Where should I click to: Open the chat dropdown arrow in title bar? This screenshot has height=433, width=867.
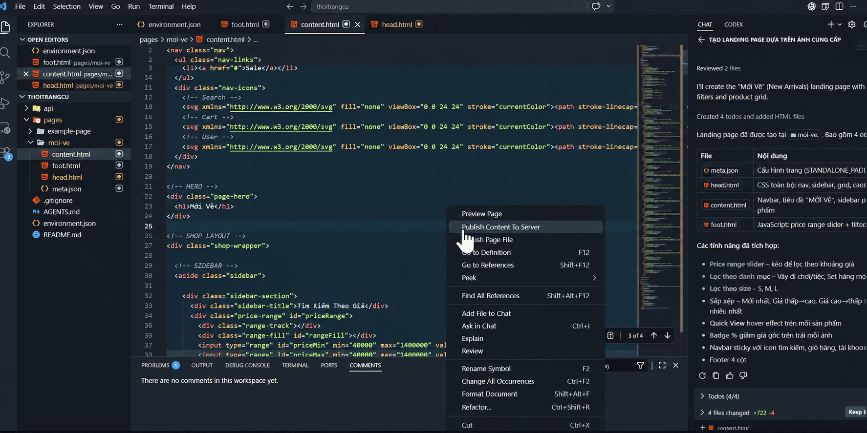click(x=609, y=6)
